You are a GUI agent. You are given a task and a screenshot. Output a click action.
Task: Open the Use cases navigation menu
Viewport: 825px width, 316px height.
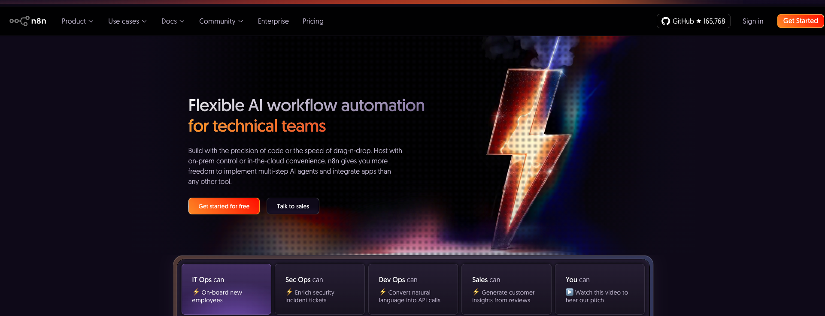pyautogui.click(x=127, y=21)
